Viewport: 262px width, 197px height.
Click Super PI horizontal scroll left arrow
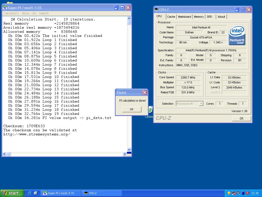tap(4, 154)
